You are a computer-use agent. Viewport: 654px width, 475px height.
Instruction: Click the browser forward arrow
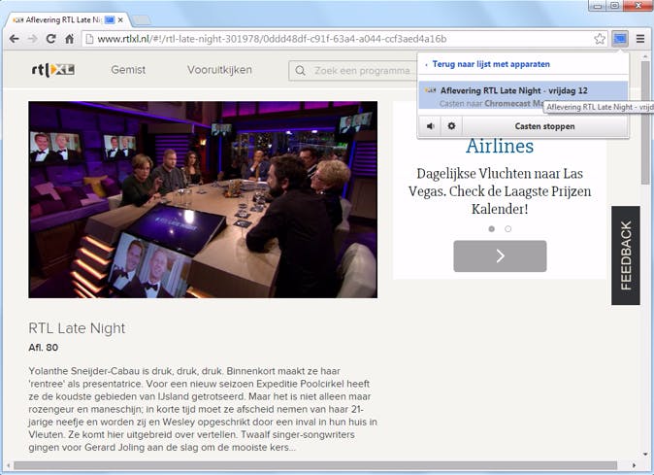click(32, 39)
